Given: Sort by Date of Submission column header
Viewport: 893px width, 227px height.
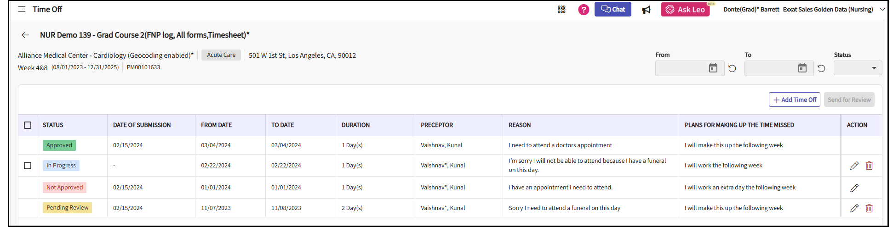Looking at the screenshot, I should 142,125.
